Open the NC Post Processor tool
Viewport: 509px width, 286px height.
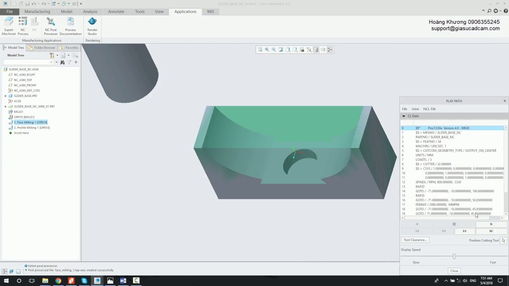point(51,27)
